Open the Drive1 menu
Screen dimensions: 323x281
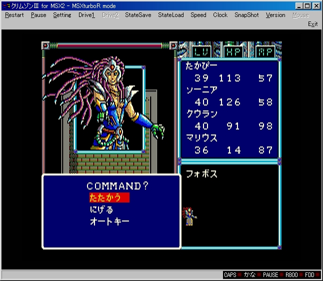(86, 15)
